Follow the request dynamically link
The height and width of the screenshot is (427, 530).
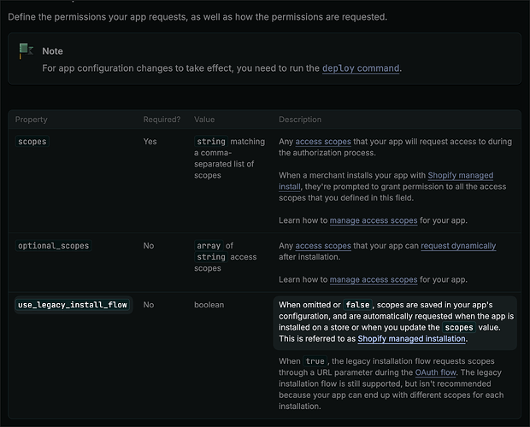point(456,246)
